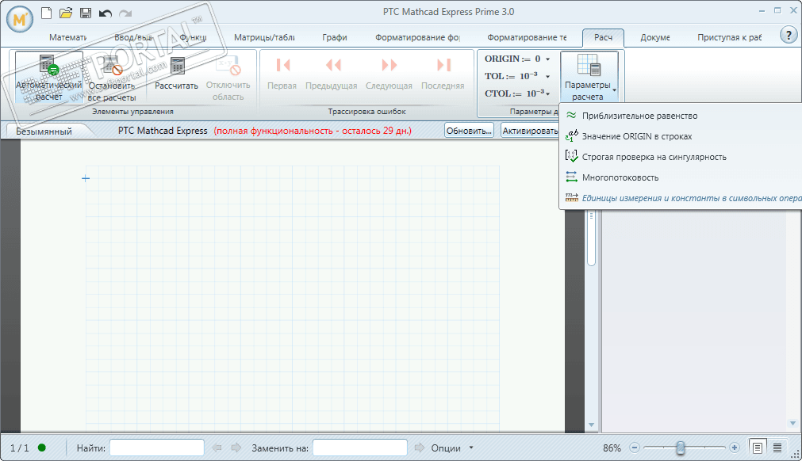Go to Первая error in tracing
The height and width of the screenshot is (461, 802).
[x=282, y=74]
